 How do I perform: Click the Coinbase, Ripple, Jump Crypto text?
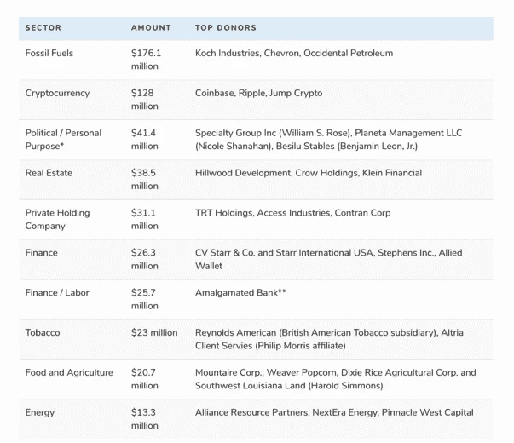point(258,93)
